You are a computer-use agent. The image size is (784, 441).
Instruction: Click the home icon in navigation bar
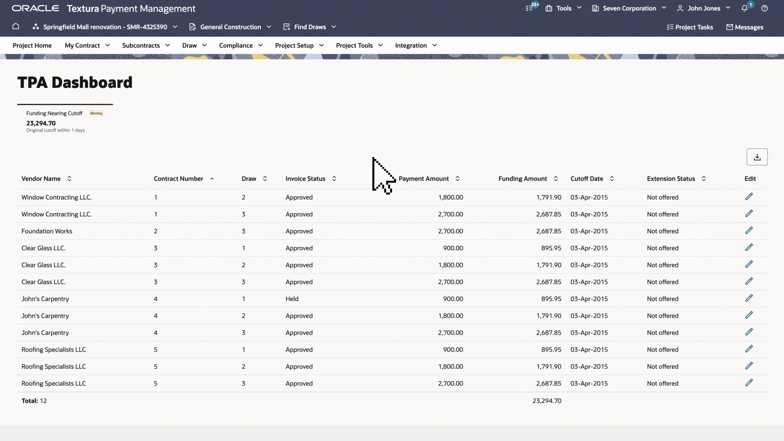pos(16,27)
